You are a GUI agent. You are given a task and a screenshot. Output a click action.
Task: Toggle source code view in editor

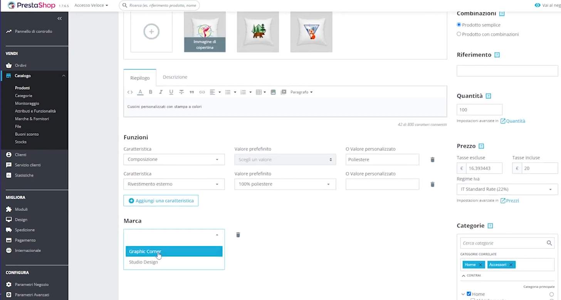(130, 92)
